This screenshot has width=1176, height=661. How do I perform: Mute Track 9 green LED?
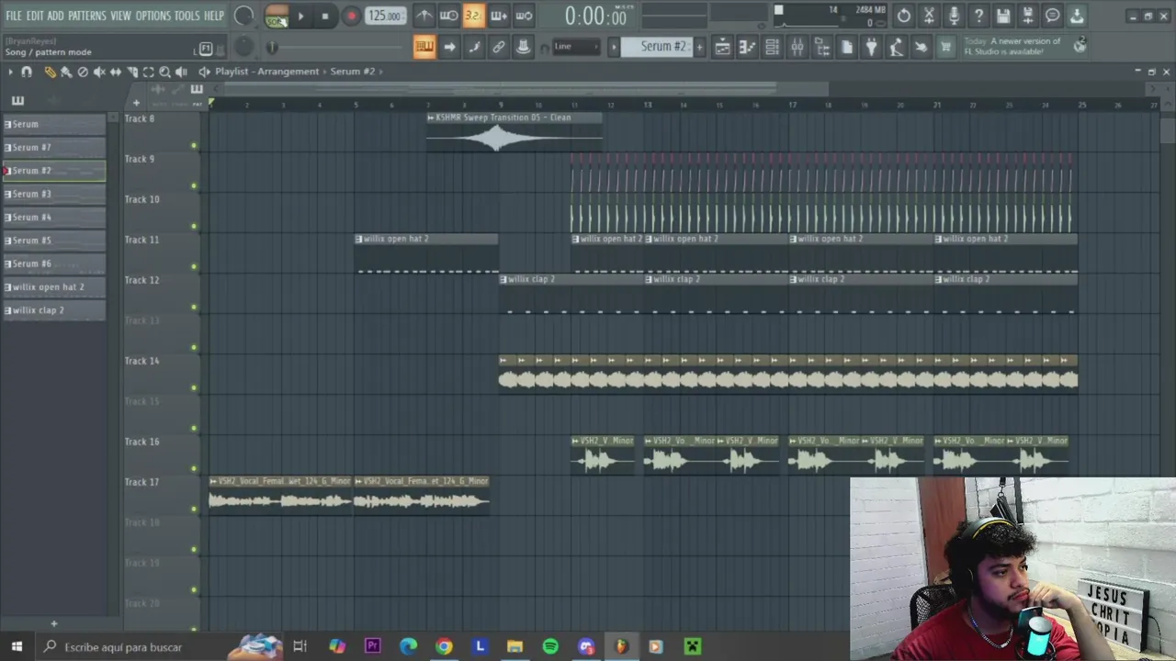click(x=194, y=186)
